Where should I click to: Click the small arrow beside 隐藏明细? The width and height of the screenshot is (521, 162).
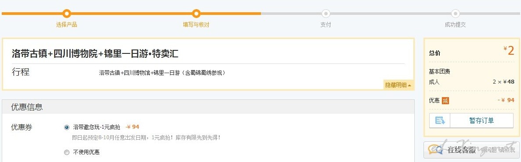pos(409,85)
